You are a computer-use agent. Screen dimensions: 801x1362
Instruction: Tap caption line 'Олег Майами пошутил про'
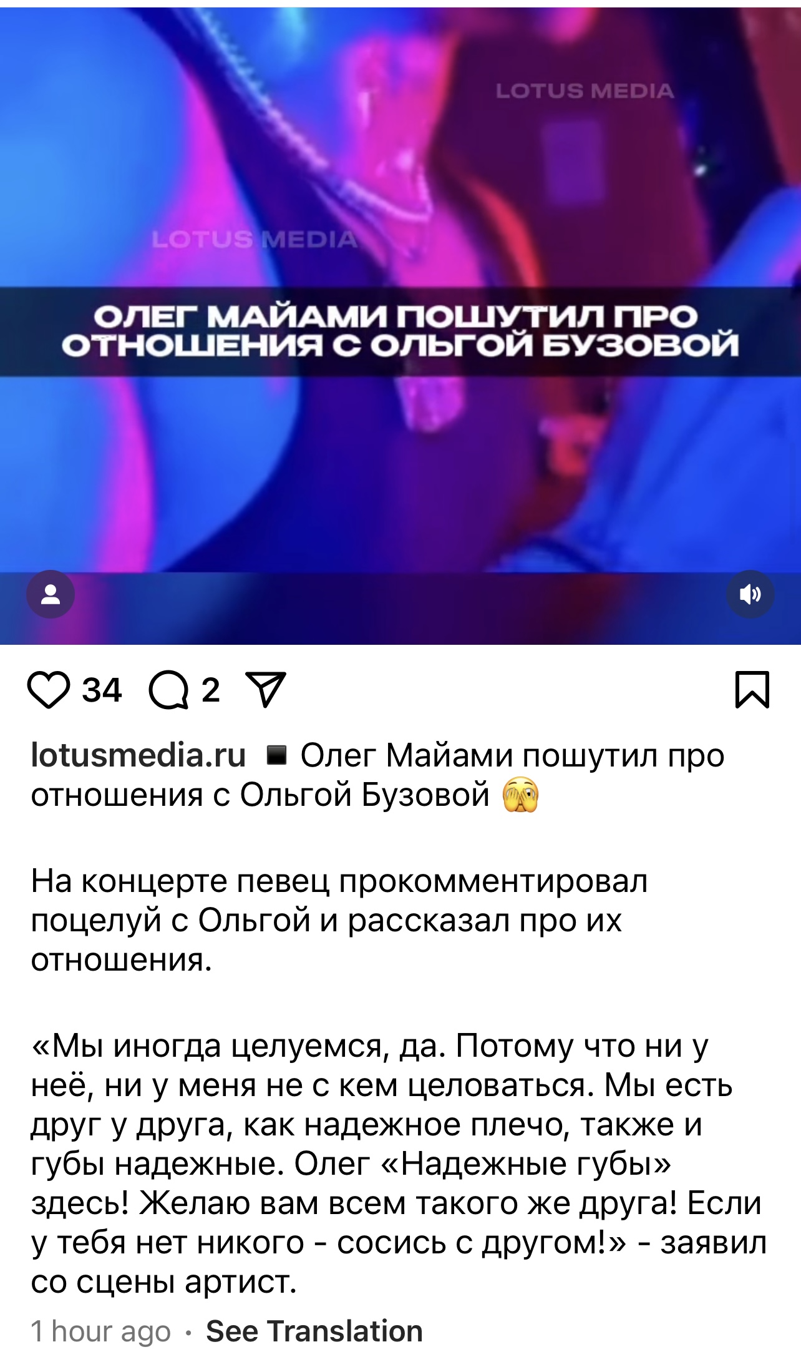(x=512, y=755)
